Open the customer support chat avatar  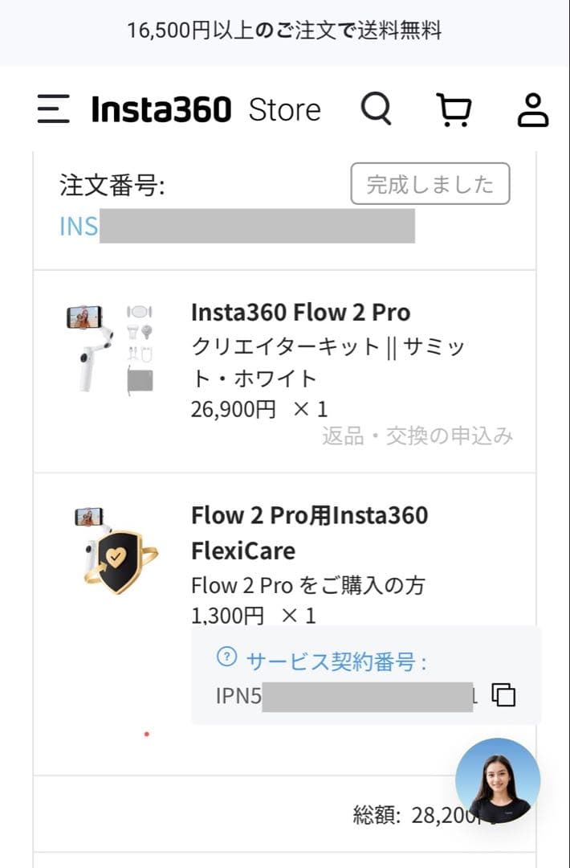(499, 779)
